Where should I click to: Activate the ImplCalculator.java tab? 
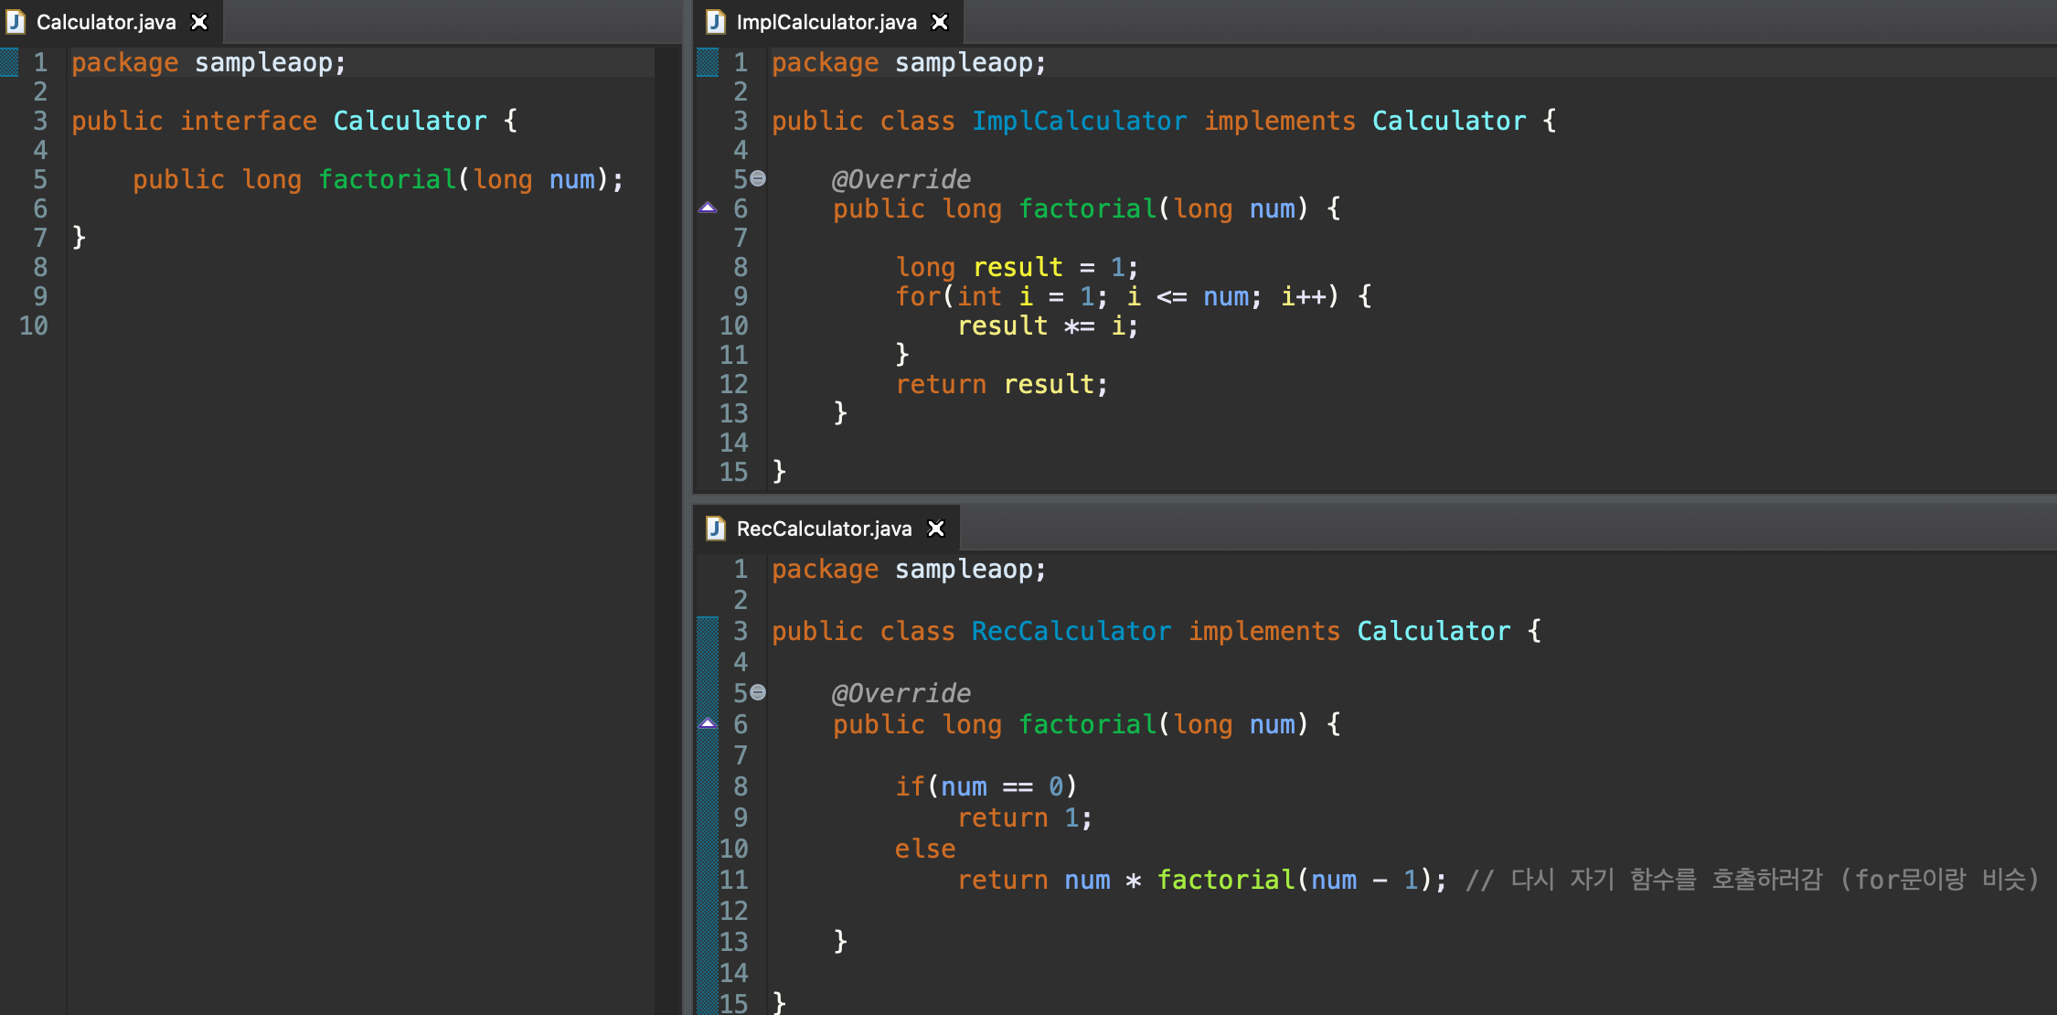coord(826,22)
